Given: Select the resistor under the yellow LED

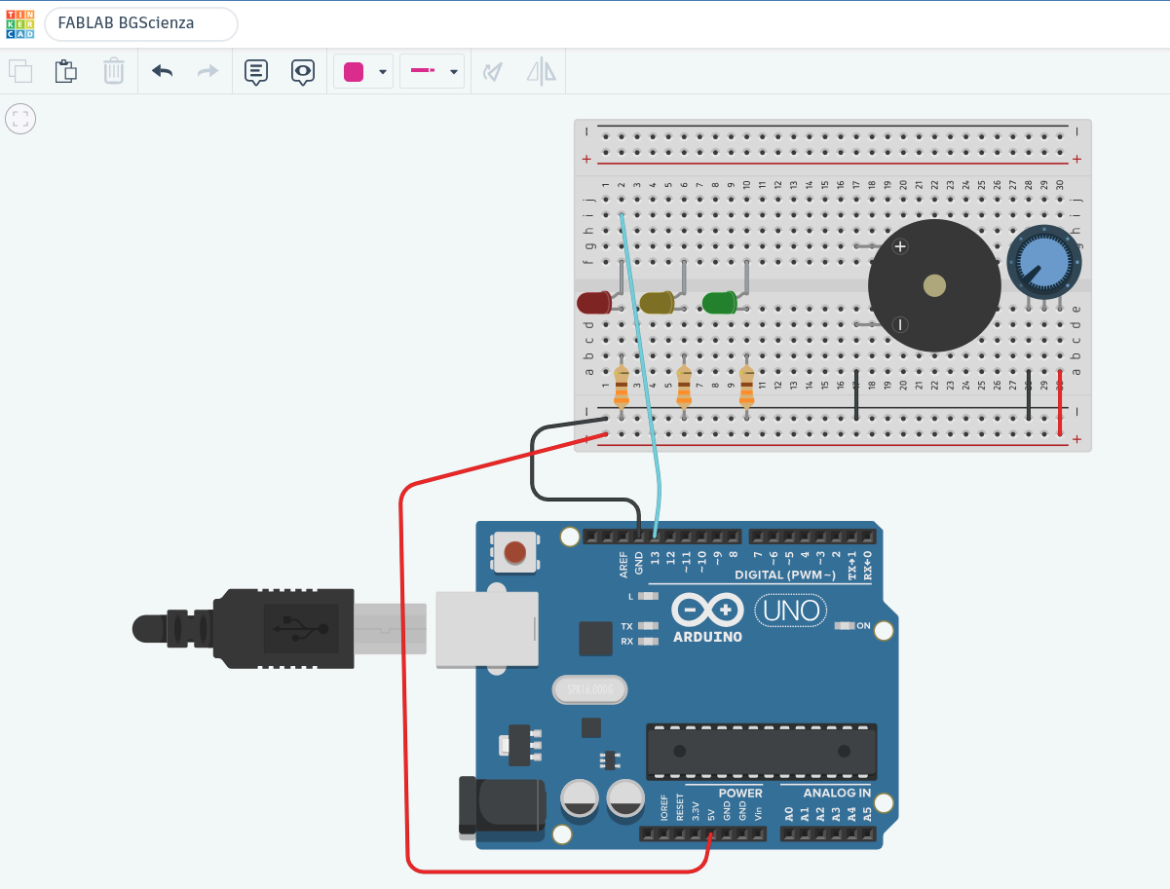Looking at the screenshot, I should pyautogui.click(x=684, y=389).
